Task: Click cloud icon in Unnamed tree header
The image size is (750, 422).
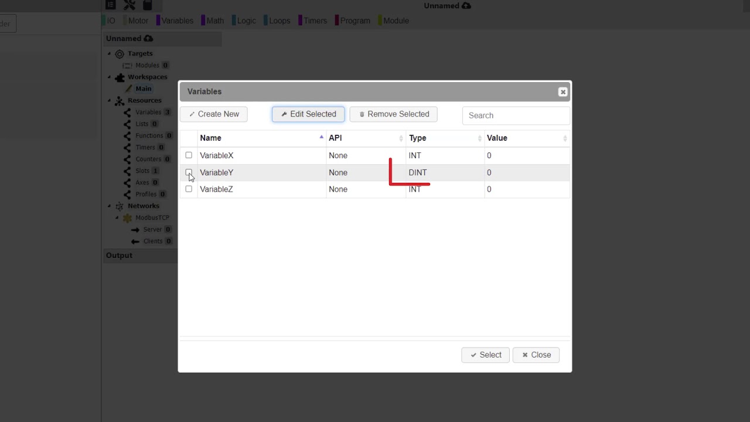Action: click(149, 38)
